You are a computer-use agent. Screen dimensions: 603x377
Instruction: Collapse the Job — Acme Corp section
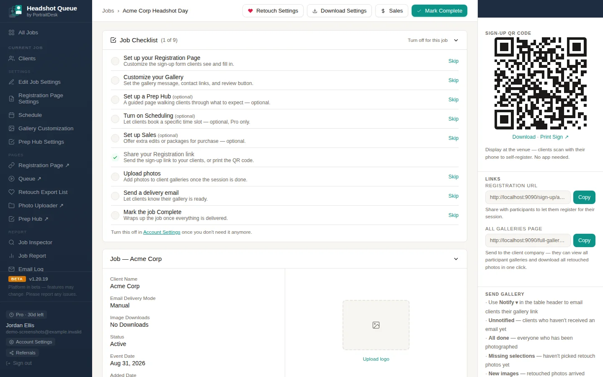456,259
